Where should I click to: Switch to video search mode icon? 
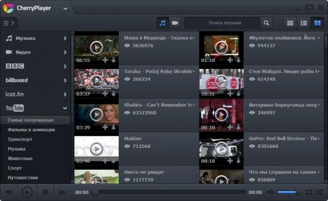(175, 23)
